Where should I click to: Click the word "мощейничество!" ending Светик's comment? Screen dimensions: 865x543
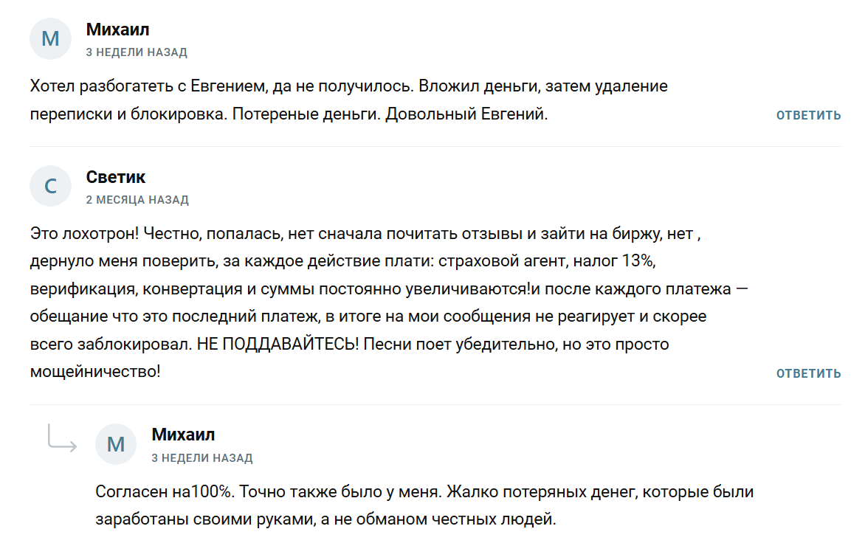[x=95, y=372]
